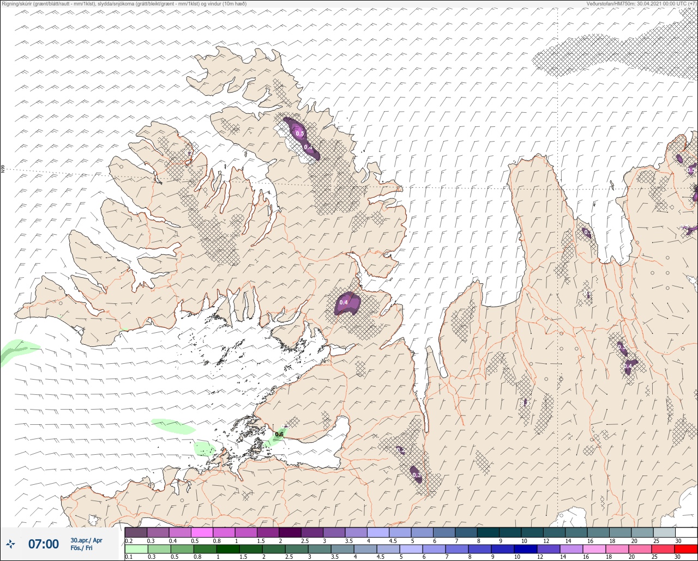Select upper legend swatch starting at 3.5

(x=356, y=532)
